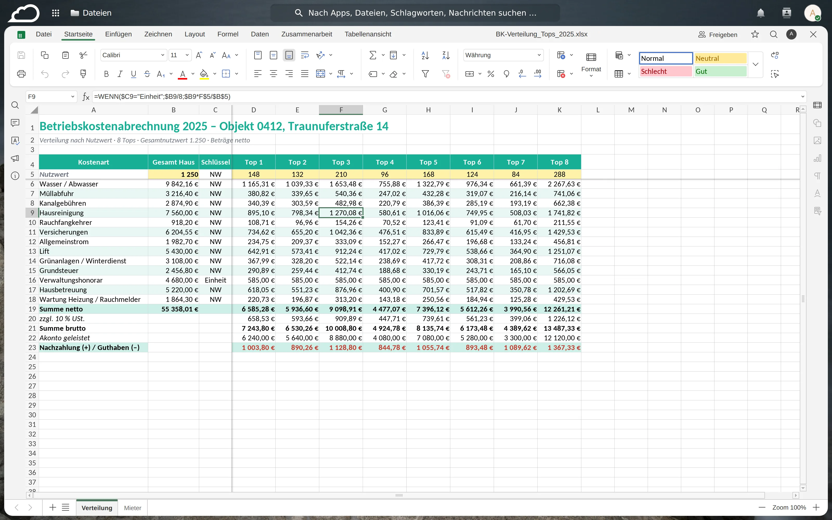Click the Print icon
Image resolution: width=832 pixels, height=520 pixels.
pos(21,74)
